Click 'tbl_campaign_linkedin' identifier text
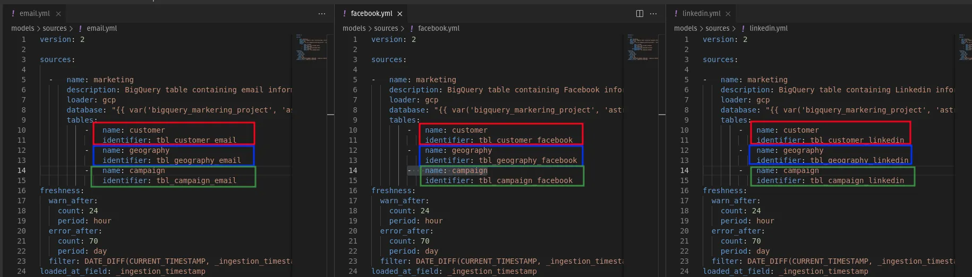The width and height of the screenshot is (972, 277). [x=857, y=181]
